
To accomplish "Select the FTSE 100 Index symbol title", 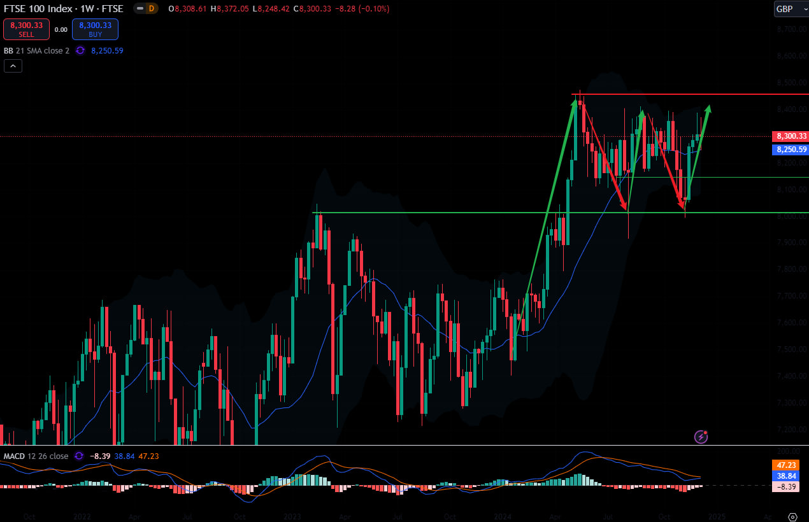I will coord(64,8).
